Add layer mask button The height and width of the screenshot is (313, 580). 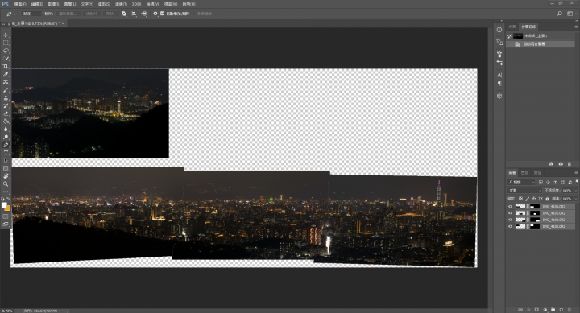[x=536, y=309]
